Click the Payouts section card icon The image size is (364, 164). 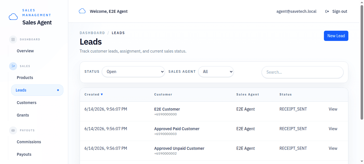(13, 130)
